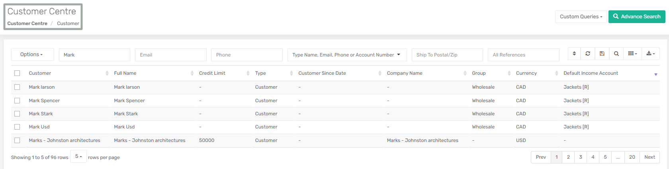Jump to page 20 of results

pos(632,157)
